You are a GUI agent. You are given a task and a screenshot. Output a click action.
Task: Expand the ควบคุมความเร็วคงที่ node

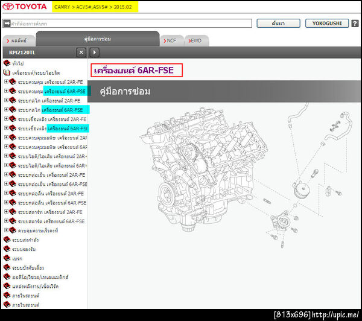[x=6, y=230]
